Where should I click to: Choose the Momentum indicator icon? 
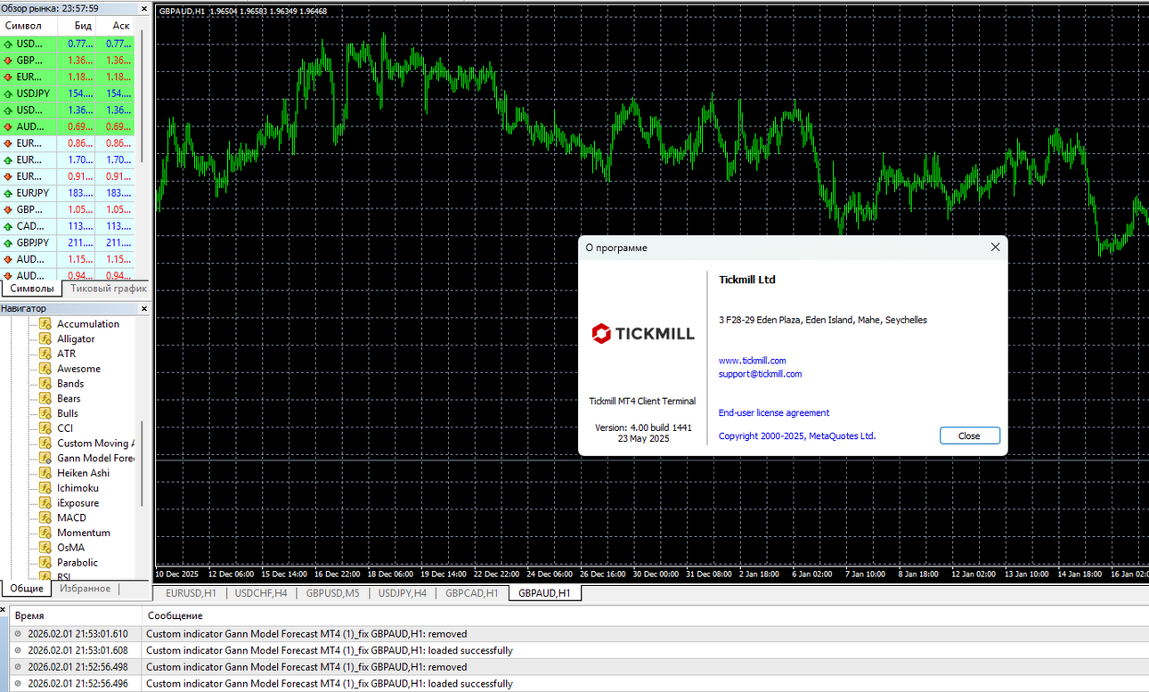45,533
